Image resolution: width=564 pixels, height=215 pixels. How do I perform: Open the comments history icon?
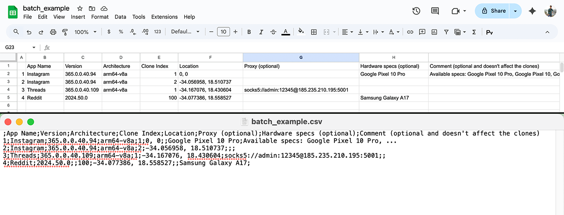(435, 11)
